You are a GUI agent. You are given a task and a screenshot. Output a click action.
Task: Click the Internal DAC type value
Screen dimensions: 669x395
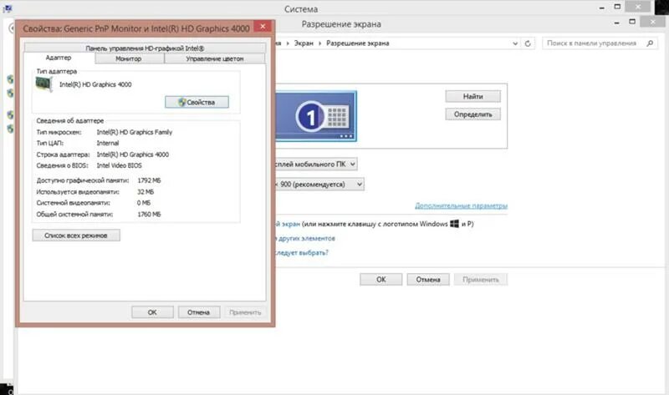point(108,143)
